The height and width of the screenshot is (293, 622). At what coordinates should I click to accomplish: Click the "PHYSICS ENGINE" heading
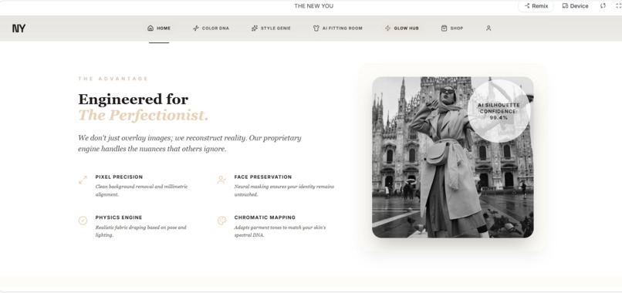click(x=119, y=217)
